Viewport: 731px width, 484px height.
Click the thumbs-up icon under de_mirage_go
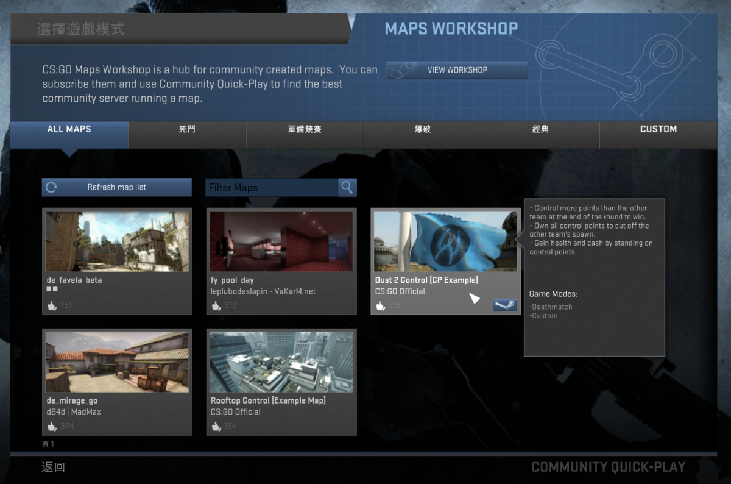point(52,426)
